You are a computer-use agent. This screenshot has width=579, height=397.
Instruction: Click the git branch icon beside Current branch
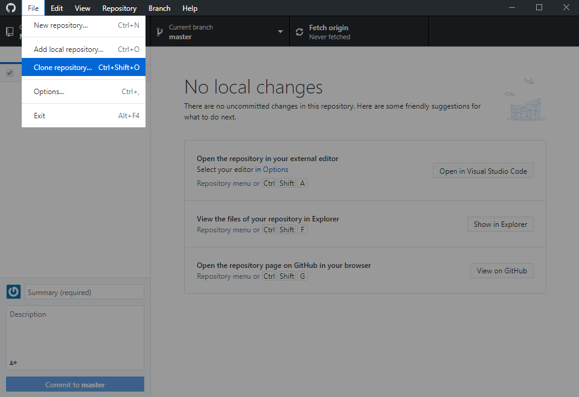[159, 32]
